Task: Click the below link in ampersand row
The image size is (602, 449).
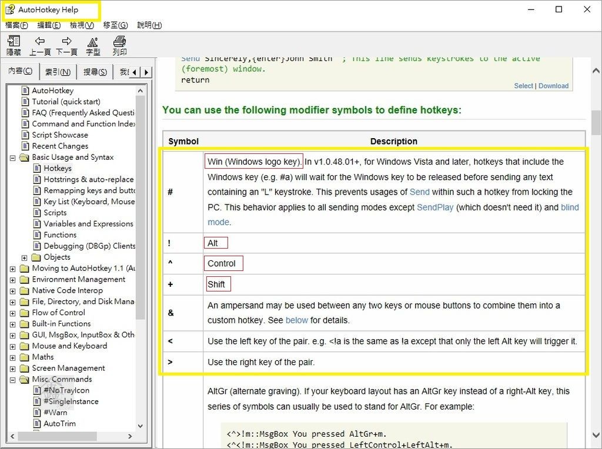Action: point(297,320)
